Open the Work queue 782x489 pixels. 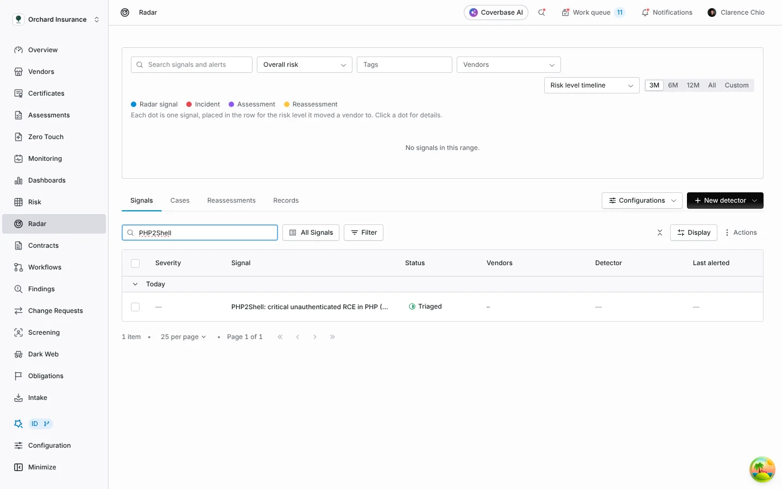point(593,12)
